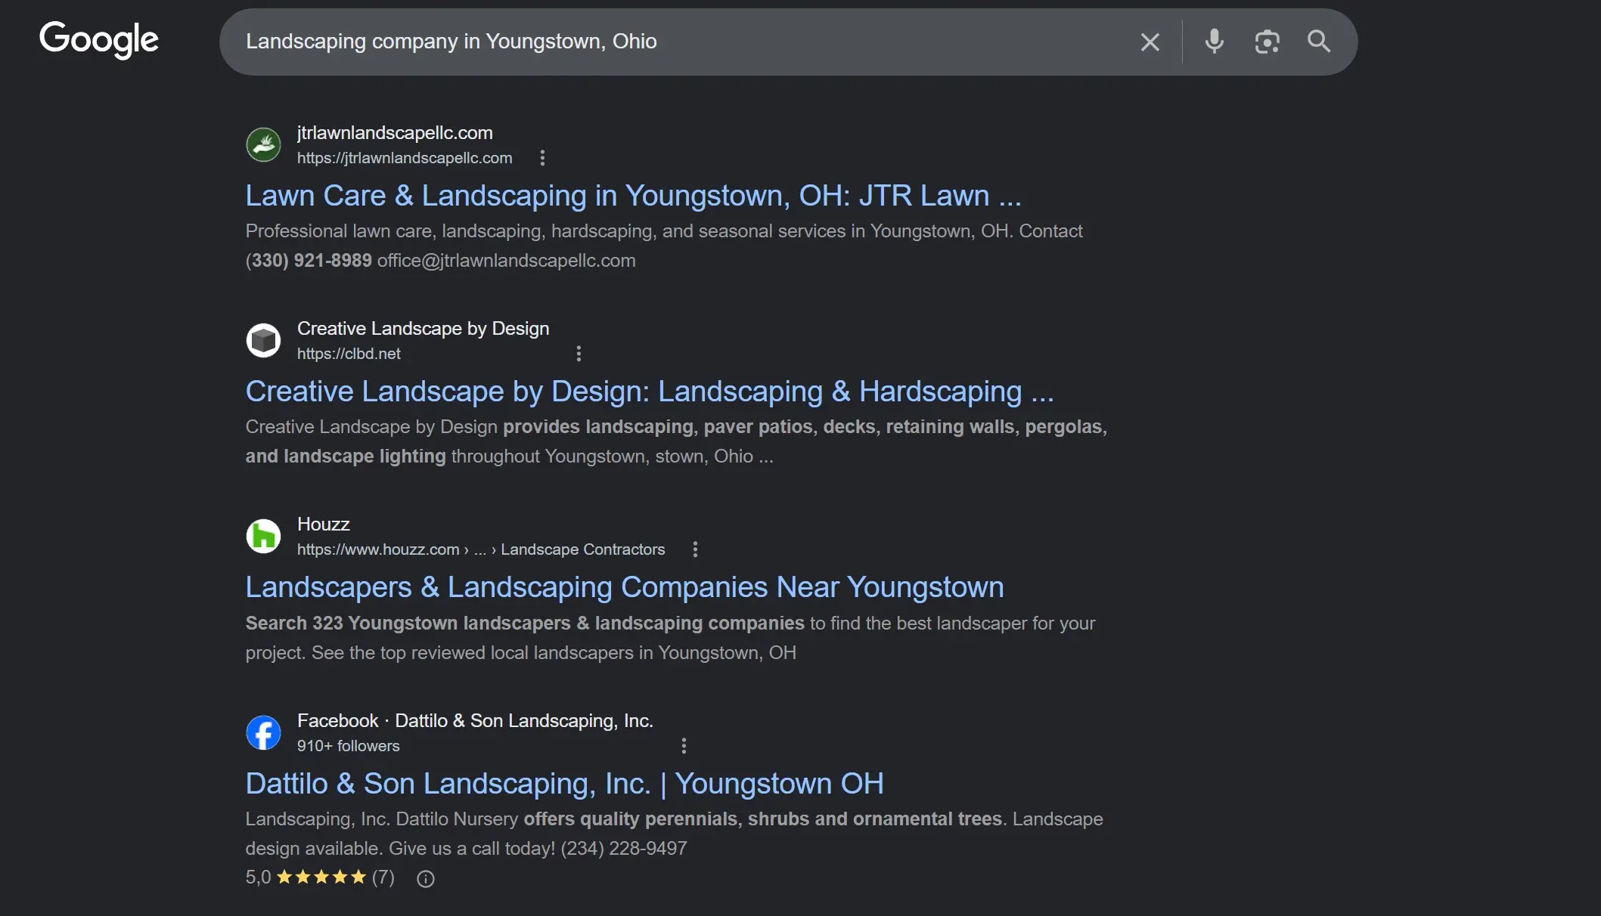Viewport: 1601px width, 916px height.
Task: Open Landscapers & Landscaping Companies Near Youngstown
Action: click(x=625, y=587)
